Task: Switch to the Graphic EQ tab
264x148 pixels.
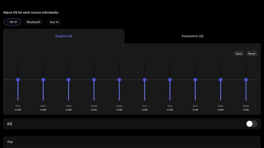Action: pos(64,36)
